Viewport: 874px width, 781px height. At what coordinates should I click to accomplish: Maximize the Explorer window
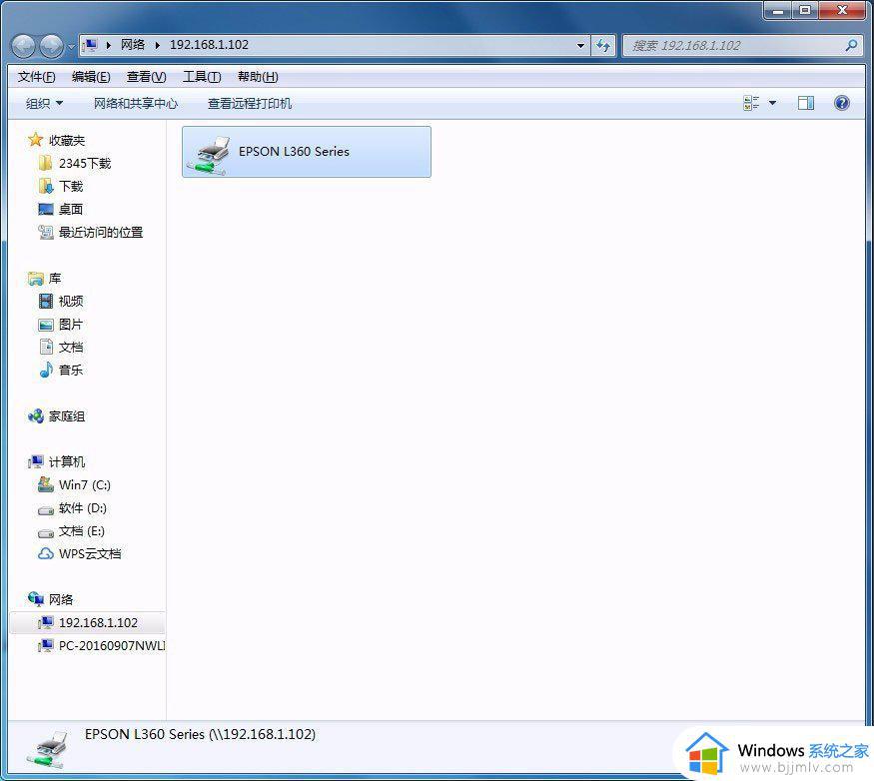805,9
